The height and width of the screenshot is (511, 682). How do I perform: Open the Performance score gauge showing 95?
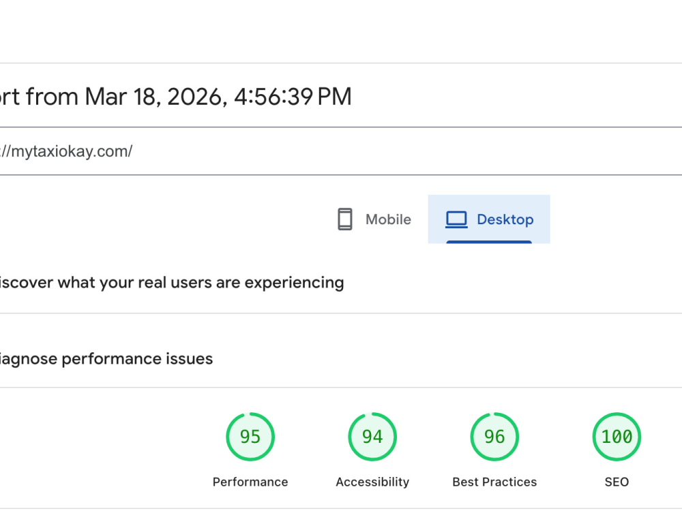(250, 437)
